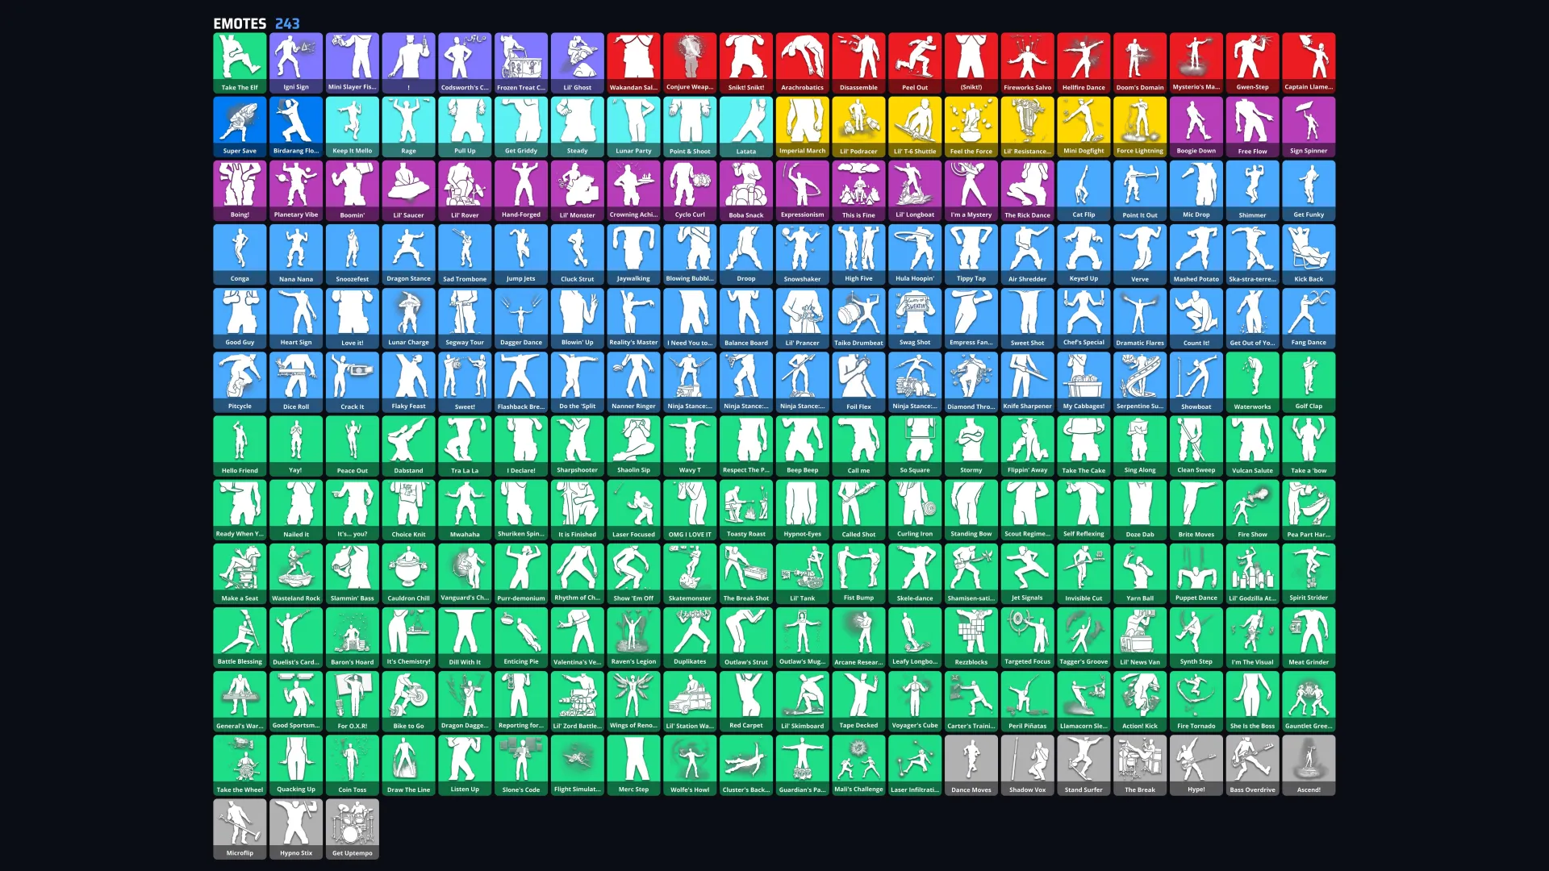Select the Fang Dance emote
This screenshot has width=1549, height=871.
(x=1309, y=319)
